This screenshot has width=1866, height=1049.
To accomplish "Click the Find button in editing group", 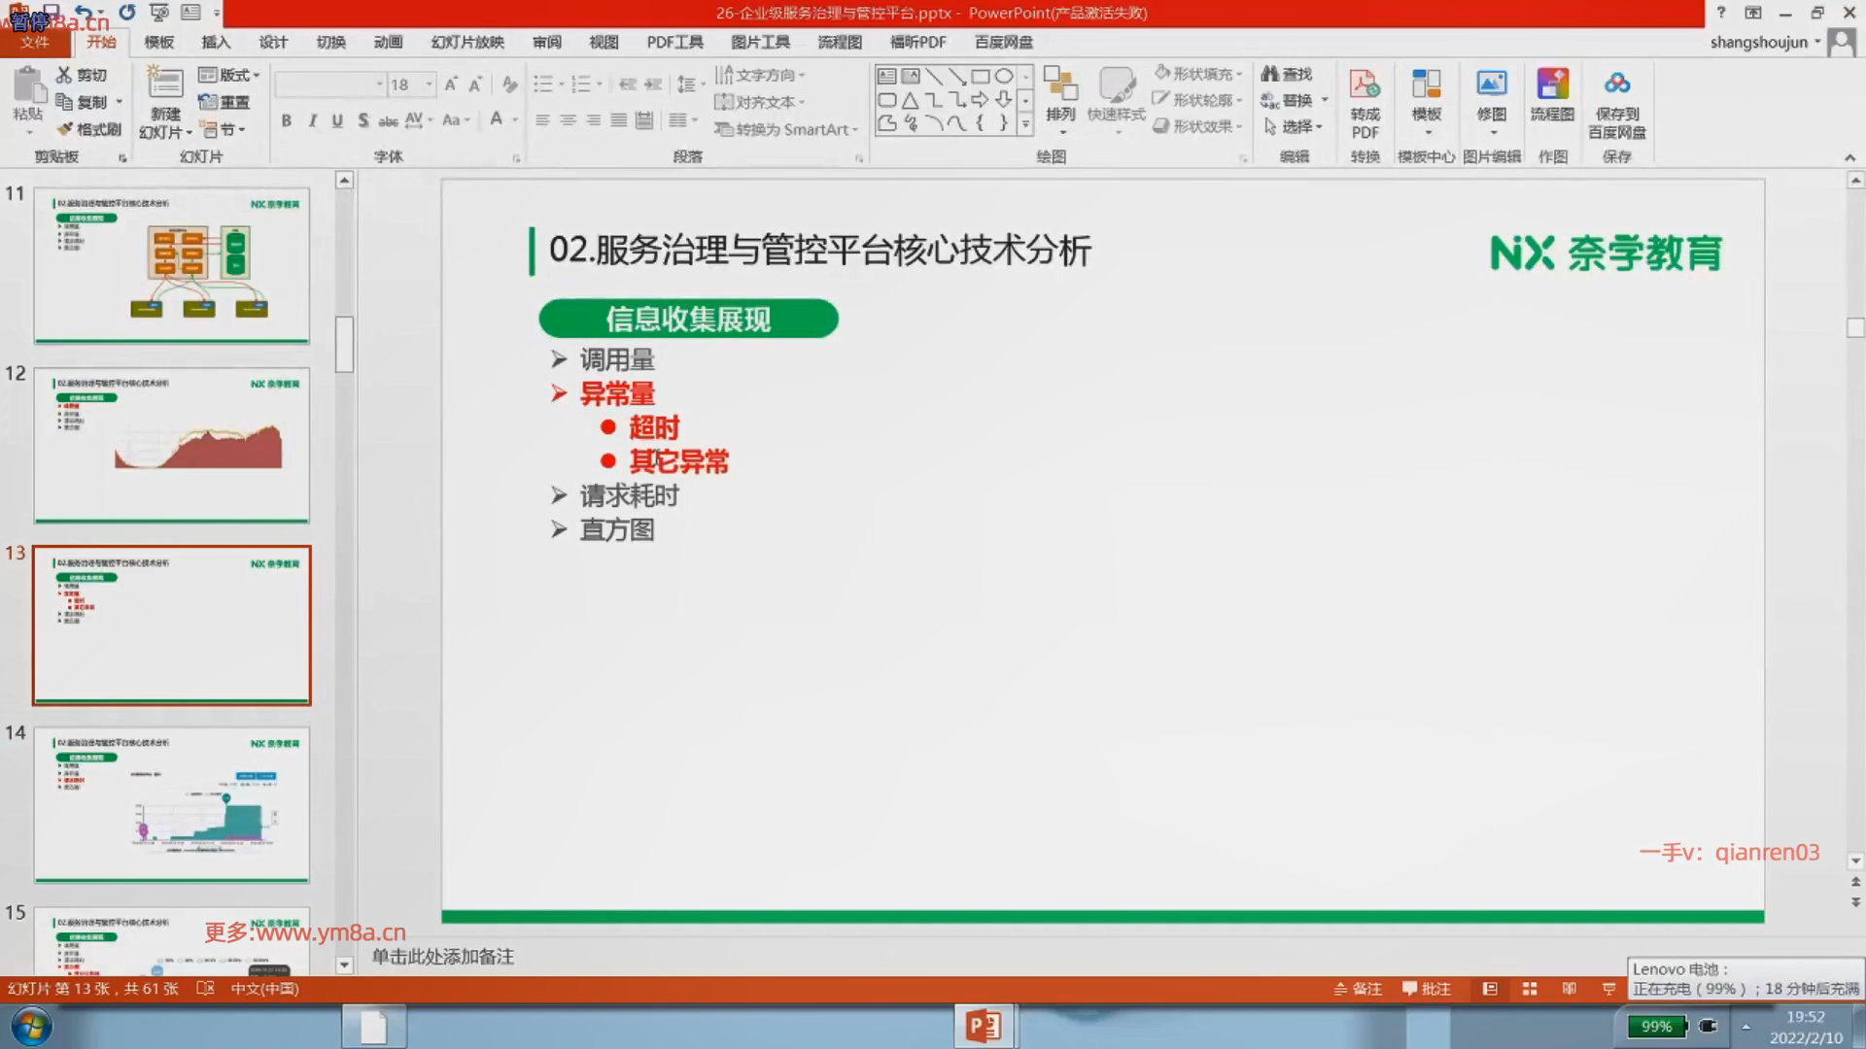I will [1287, 74].
